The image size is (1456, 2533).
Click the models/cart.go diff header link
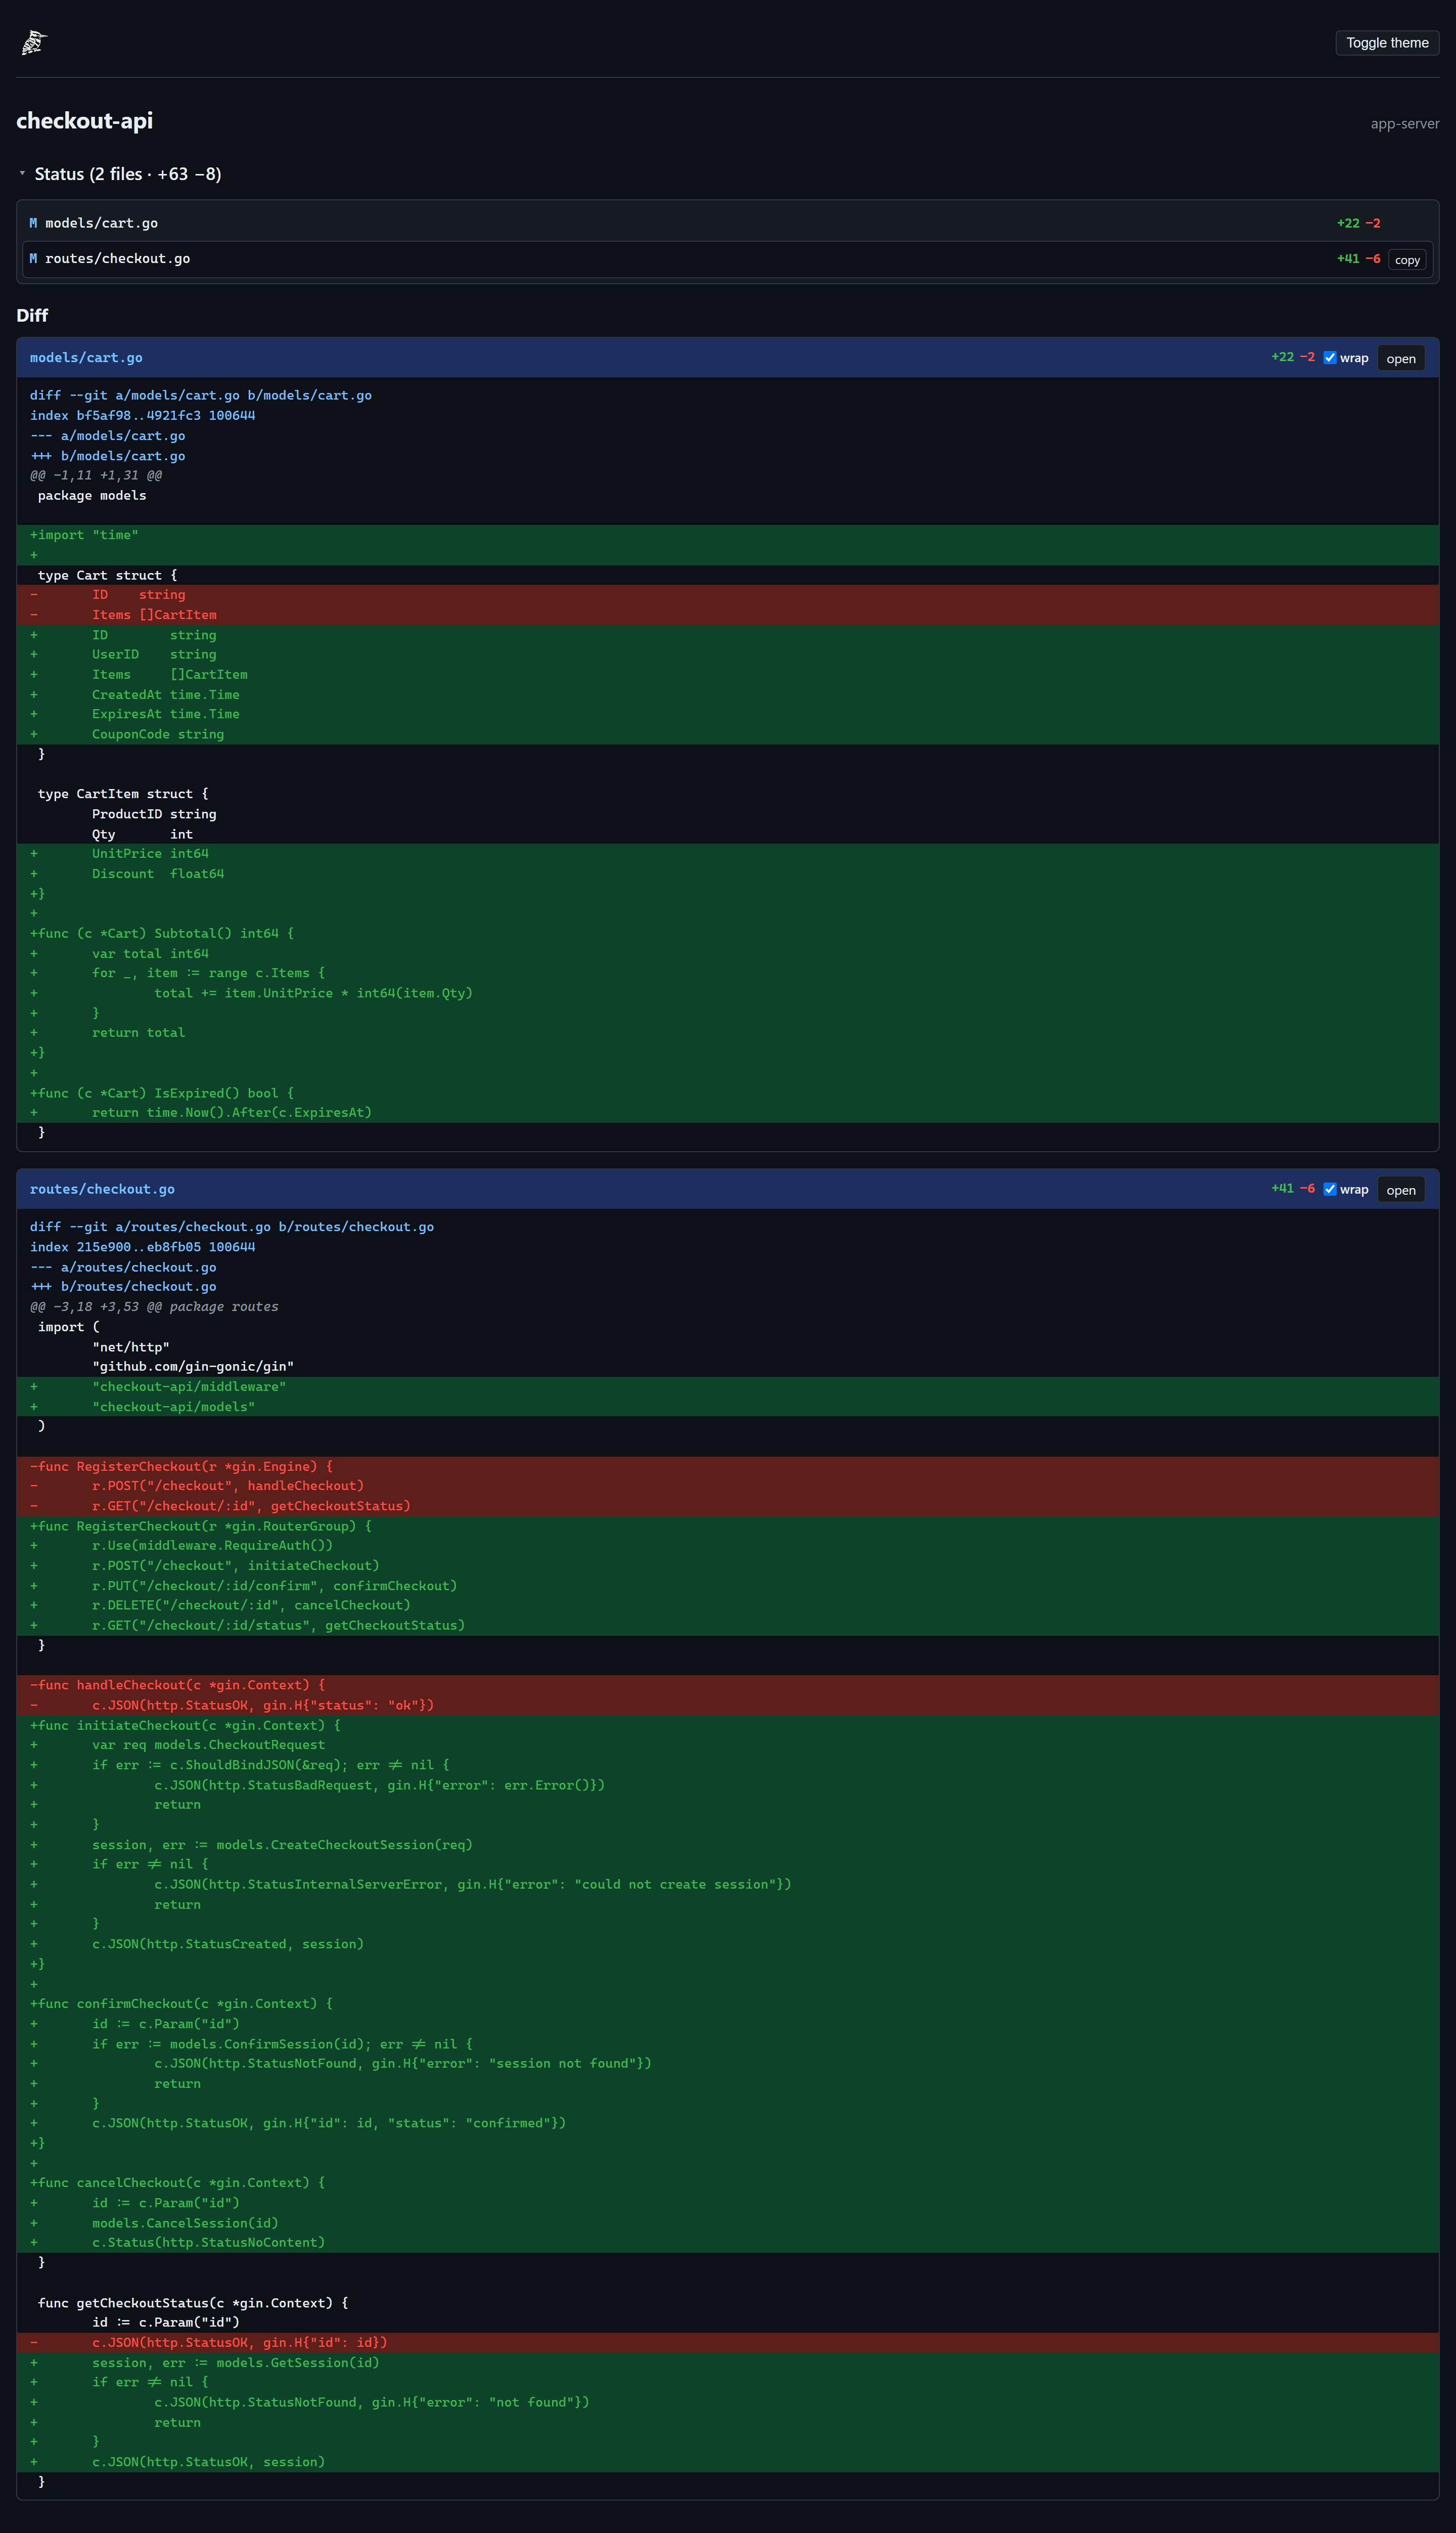click(86, 357)
